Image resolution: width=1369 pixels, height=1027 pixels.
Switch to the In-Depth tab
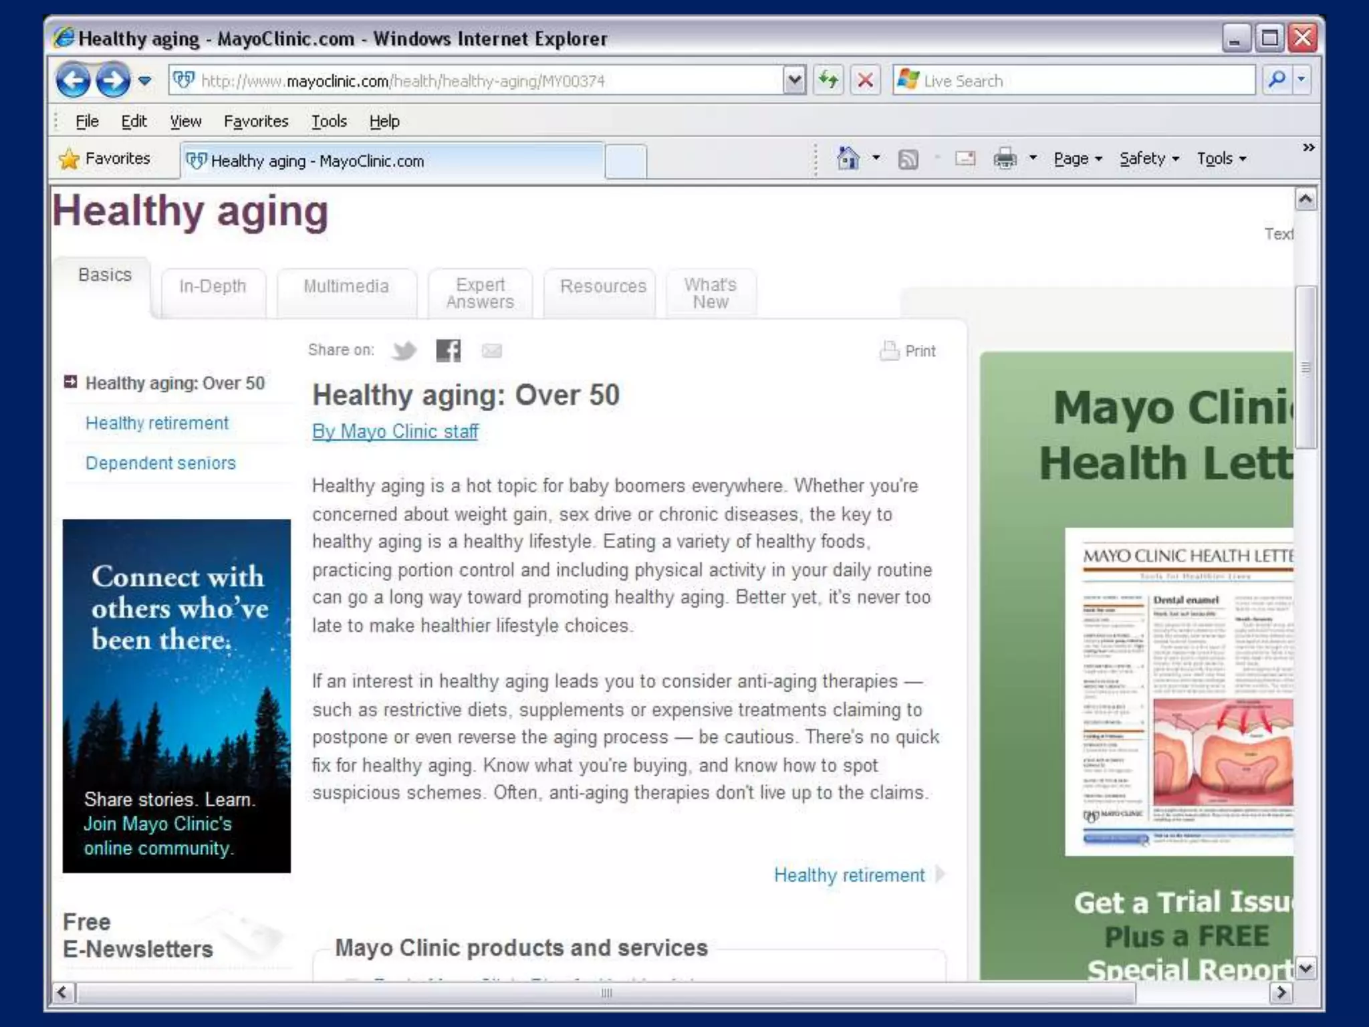[x=213, y=287]
